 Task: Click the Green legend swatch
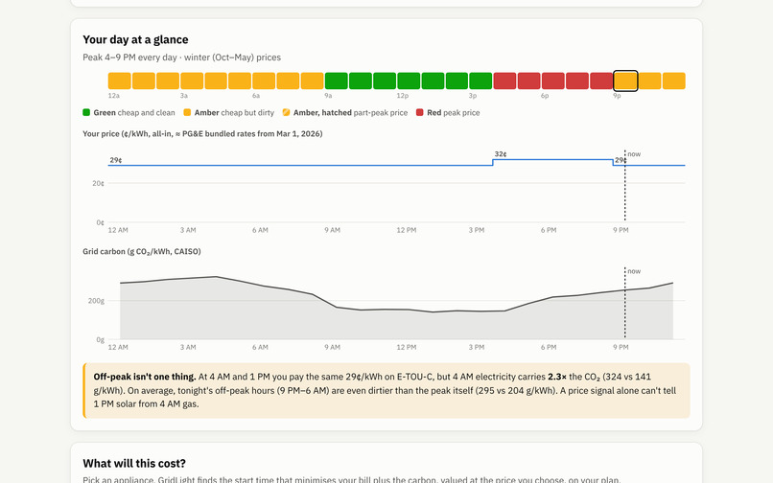[x=86, y=112]
